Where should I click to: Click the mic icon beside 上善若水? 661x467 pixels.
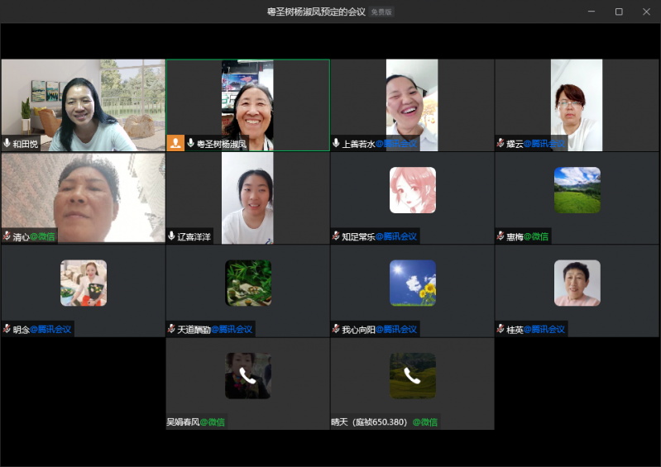coord(337,143)
